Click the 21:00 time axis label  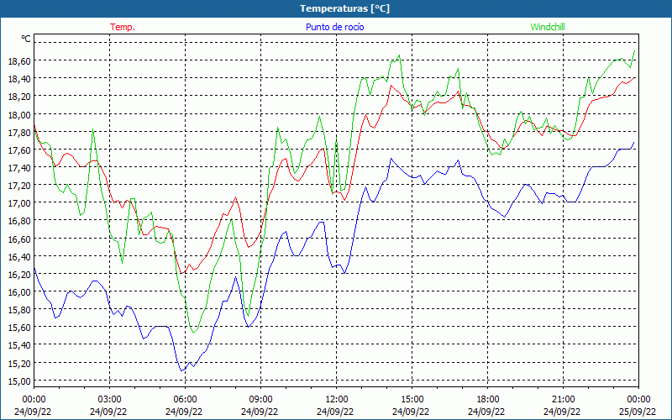[x=563, y=400]
